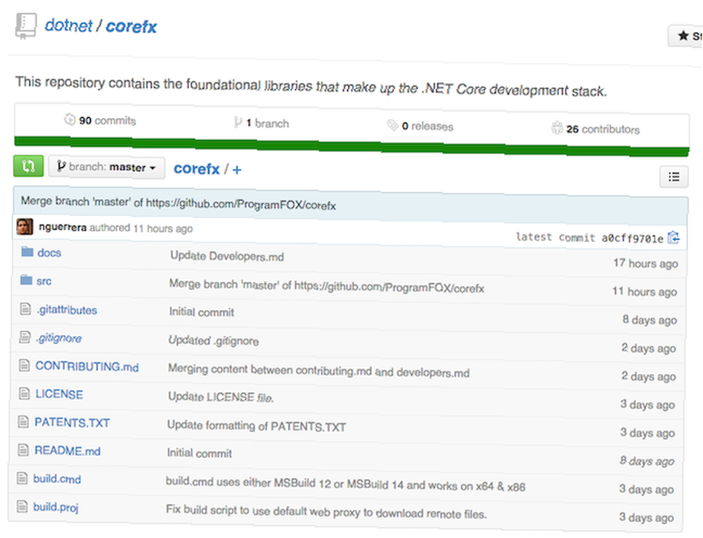Open the PATENTS.TXT file
The width and height of the screenshot is (703, 538).
[72, 423]
